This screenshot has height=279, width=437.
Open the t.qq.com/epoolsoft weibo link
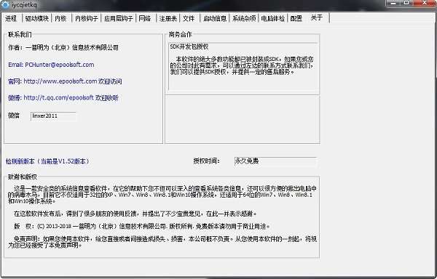coord(58,97)
